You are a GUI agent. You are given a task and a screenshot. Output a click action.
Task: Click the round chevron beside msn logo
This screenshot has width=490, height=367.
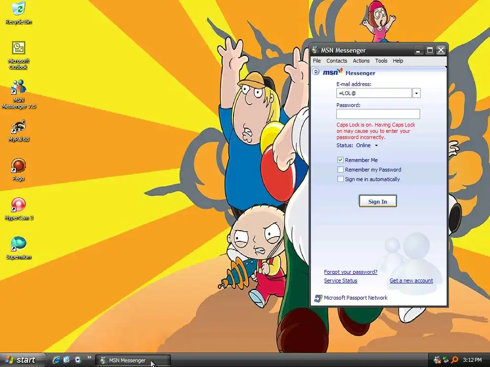coord(316,72)
